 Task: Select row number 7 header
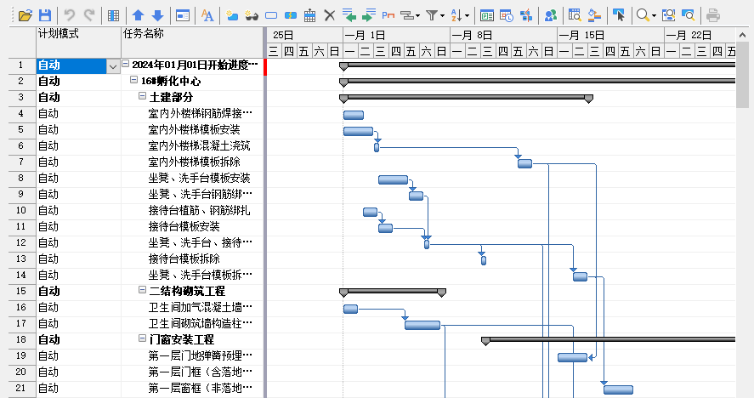(x=21, y=162)
